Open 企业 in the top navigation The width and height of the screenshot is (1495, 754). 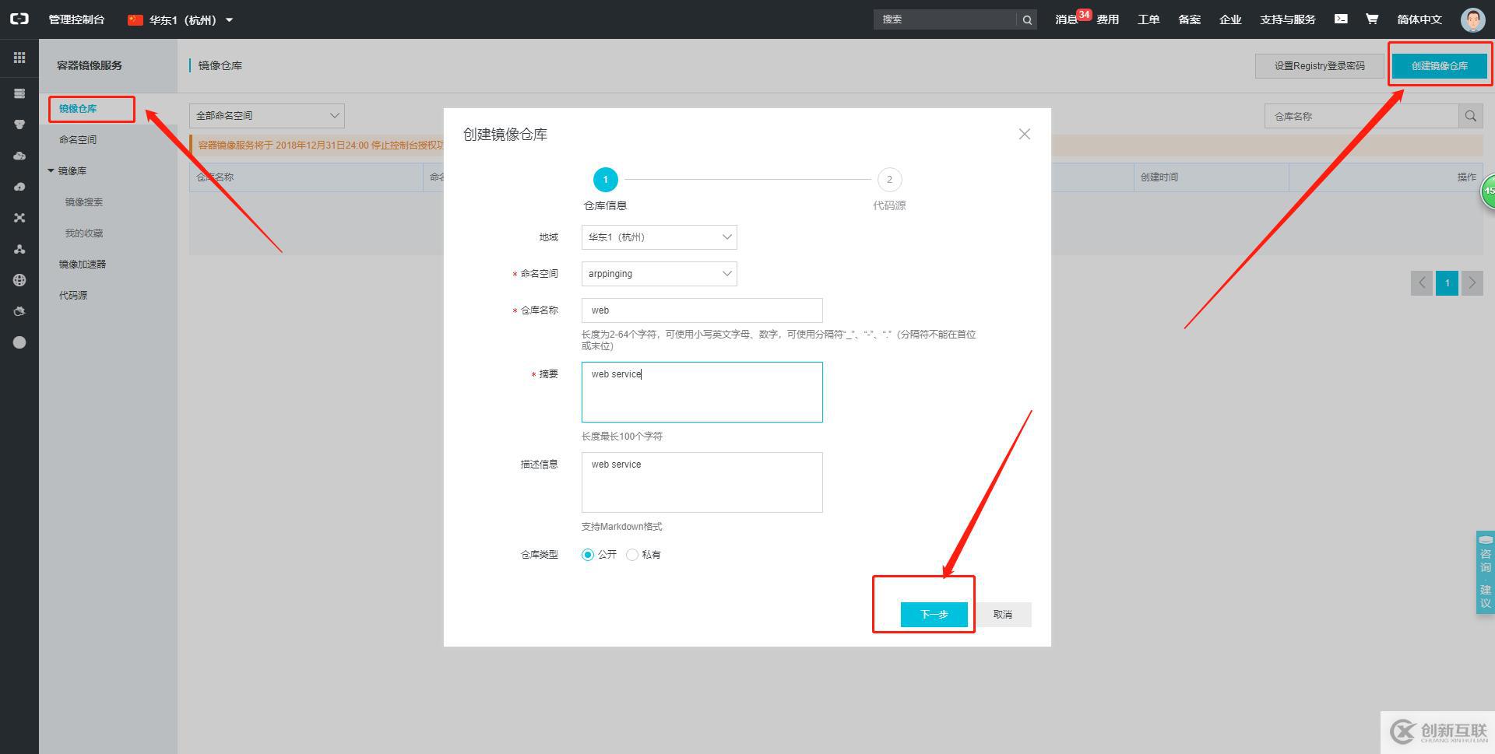tap(1230, 19)
